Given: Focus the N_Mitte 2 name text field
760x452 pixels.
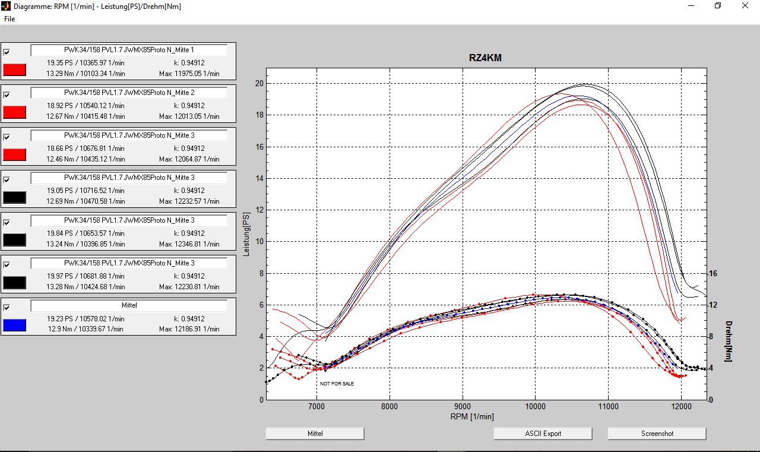Looking at the screenshot, I should pos(129,93).
